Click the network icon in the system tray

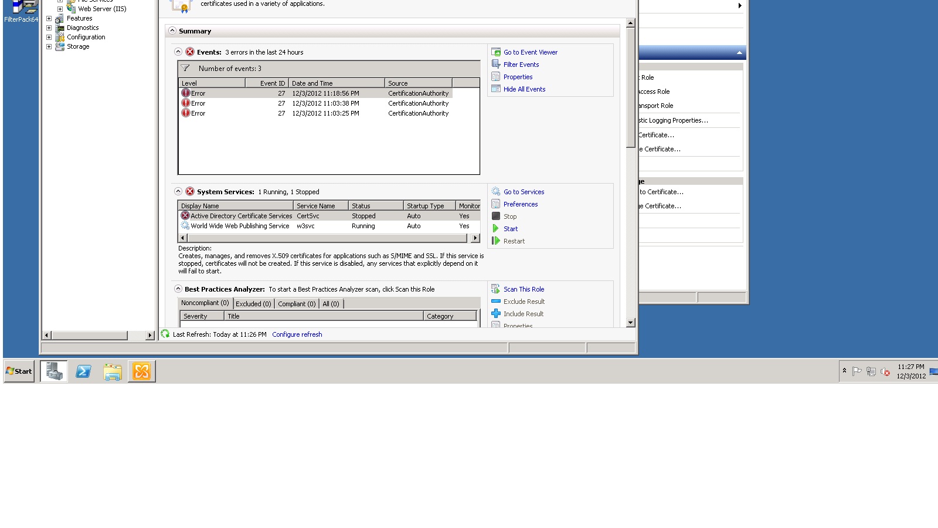click(x=871, y=371)
